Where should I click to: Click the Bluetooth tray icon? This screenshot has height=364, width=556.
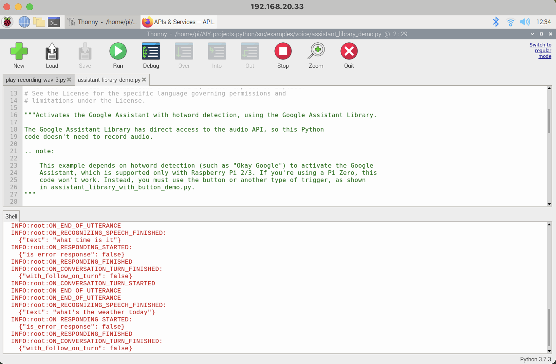[x=496, y=22]
